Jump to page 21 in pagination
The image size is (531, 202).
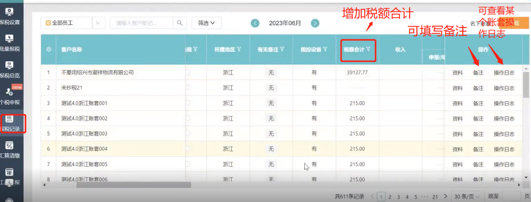[435, 197]
